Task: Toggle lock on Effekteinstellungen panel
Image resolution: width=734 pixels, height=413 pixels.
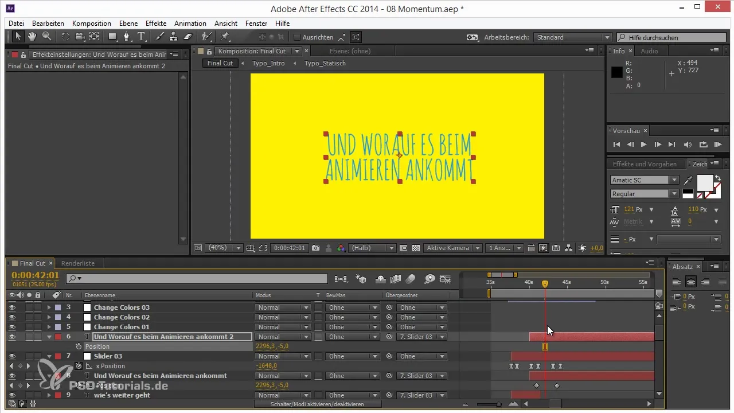Action: (x=24, y=54)
